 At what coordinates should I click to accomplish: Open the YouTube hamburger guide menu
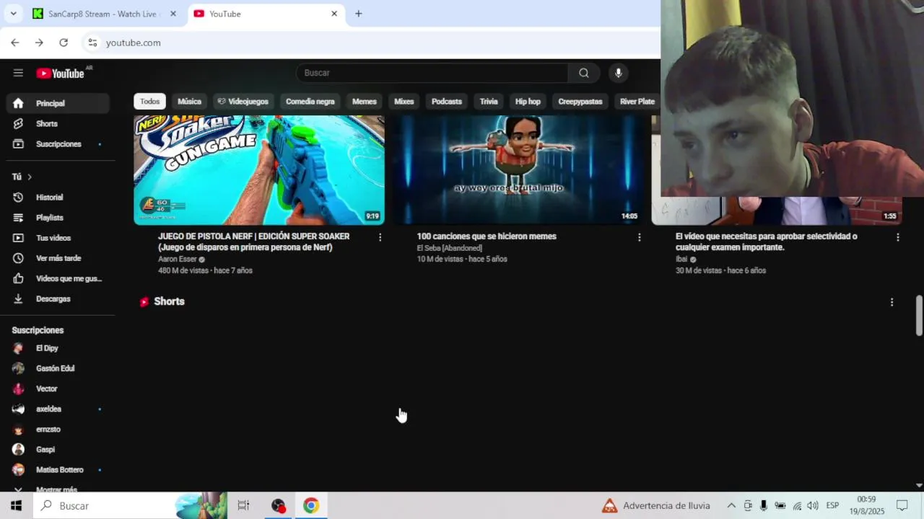click(x=18, y=73)
